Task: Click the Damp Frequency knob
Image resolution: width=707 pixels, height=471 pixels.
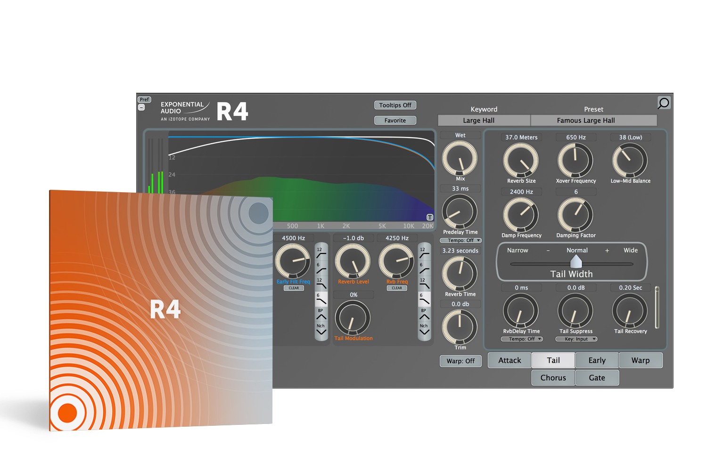Action: tap(521, 215)
